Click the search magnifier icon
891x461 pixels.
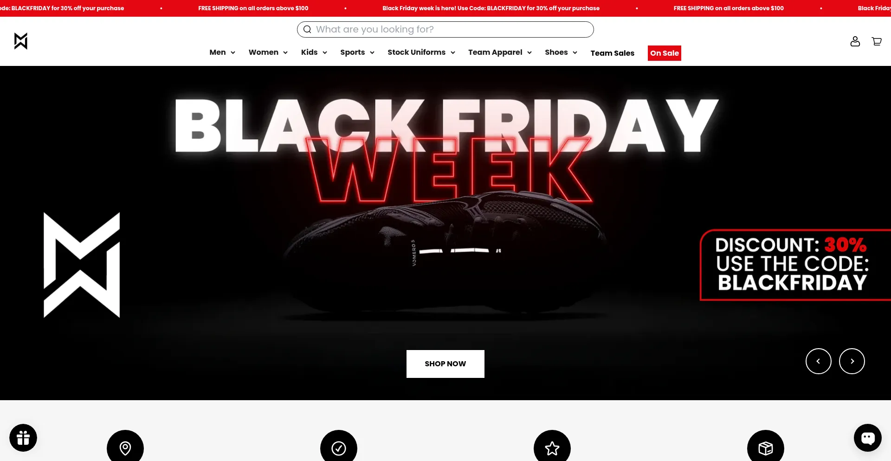(x=307, y=29)
